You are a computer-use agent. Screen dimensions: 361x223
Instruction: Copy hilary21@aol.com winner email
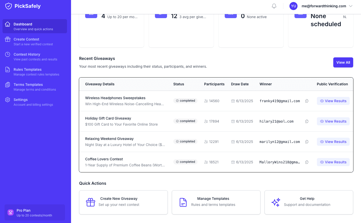click(x=307, y=121)
